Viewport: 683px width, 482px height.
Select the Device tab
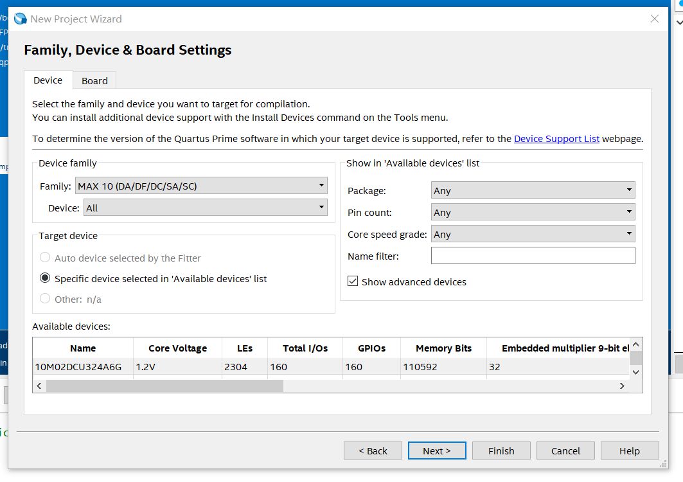[48, 80]
